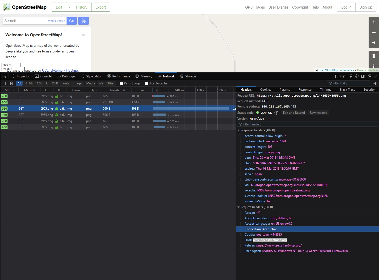Screen dimensions: 379x280
Task: Click the Filter URLs input
Action: [x=348, y=83]
